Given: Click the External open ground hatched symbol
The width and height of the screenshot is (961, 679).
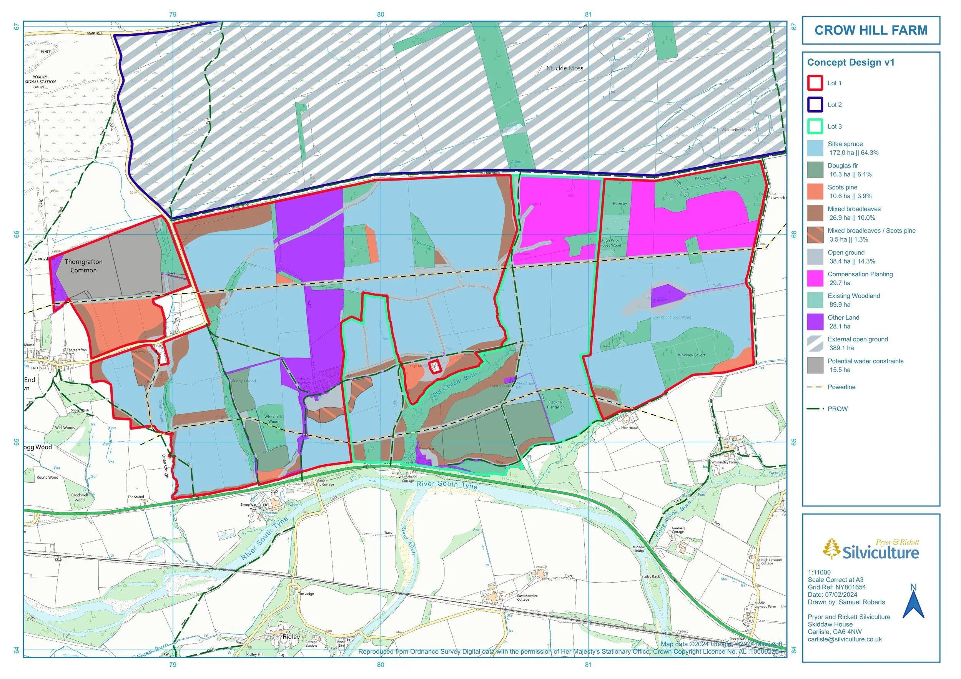Looking at the screenshot, I should (x=815, y=344).
